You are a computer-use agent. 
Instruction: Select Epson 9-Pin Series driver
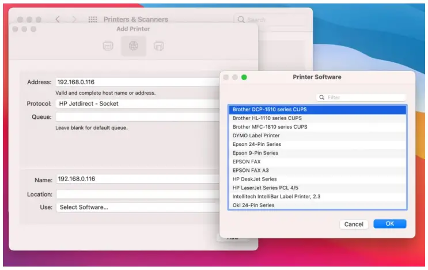(317, 153)
